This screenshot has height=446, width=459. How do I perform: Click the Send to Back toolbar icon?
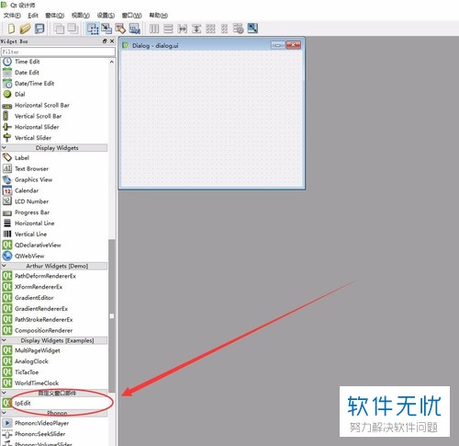click(x=59, y=29)
